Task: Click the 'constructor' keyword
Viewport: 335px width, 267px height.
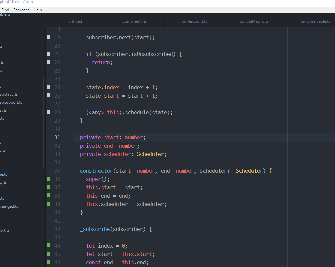Action: coord(96,171)
